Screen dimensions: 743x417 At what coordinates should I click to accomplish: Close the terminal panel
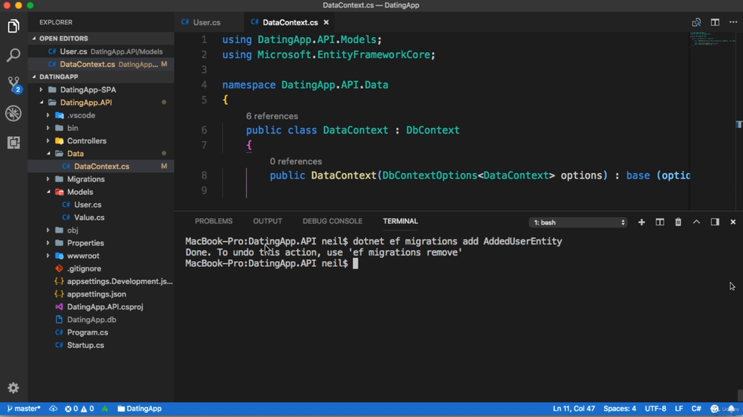[x=733, y=222]
